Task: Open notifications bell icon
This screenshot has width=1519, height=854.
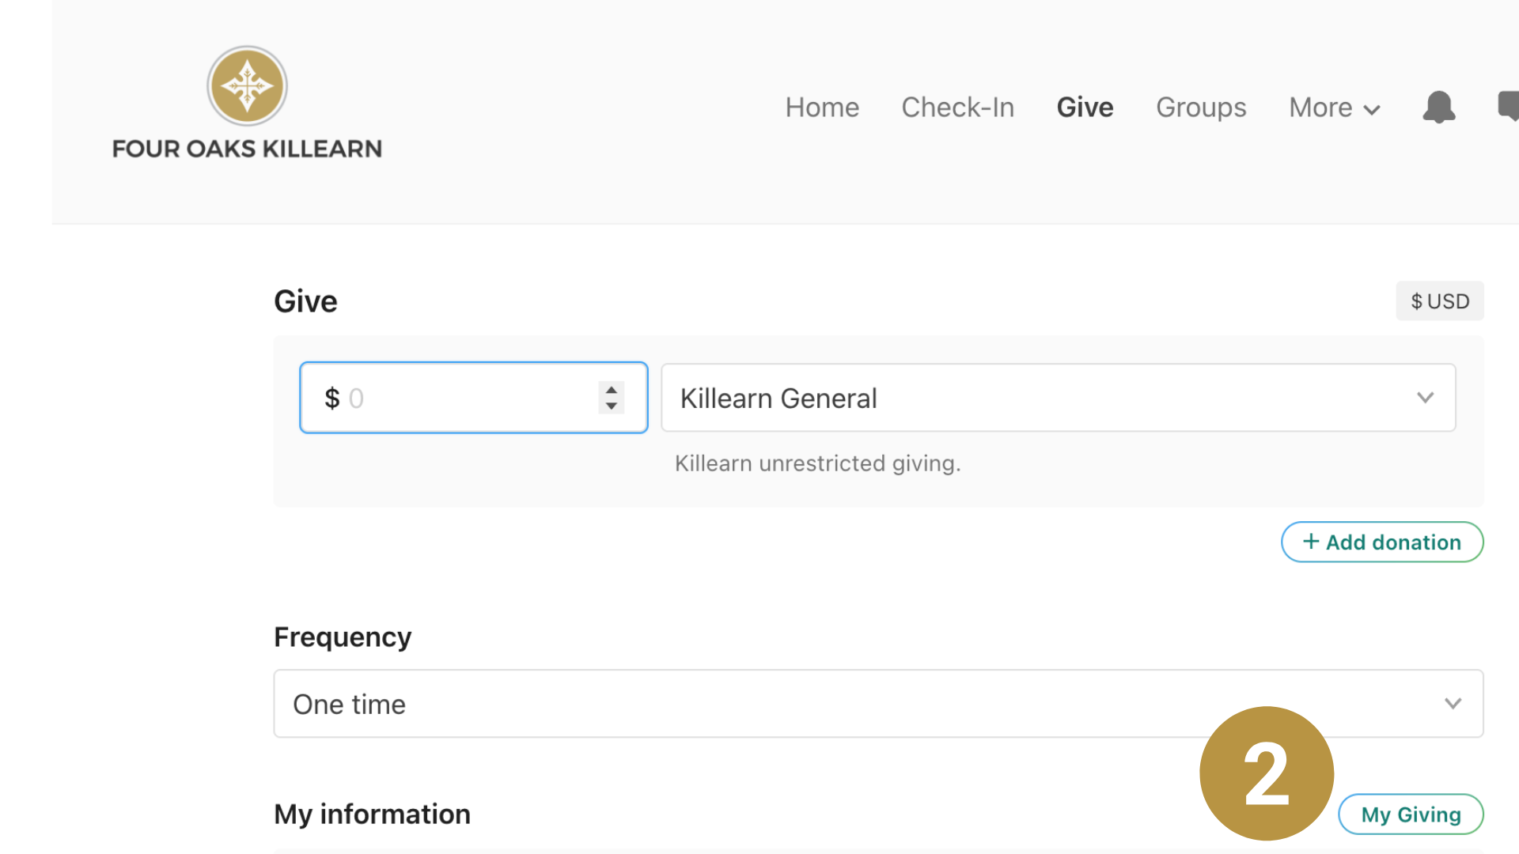Action: pos(1438,107)
